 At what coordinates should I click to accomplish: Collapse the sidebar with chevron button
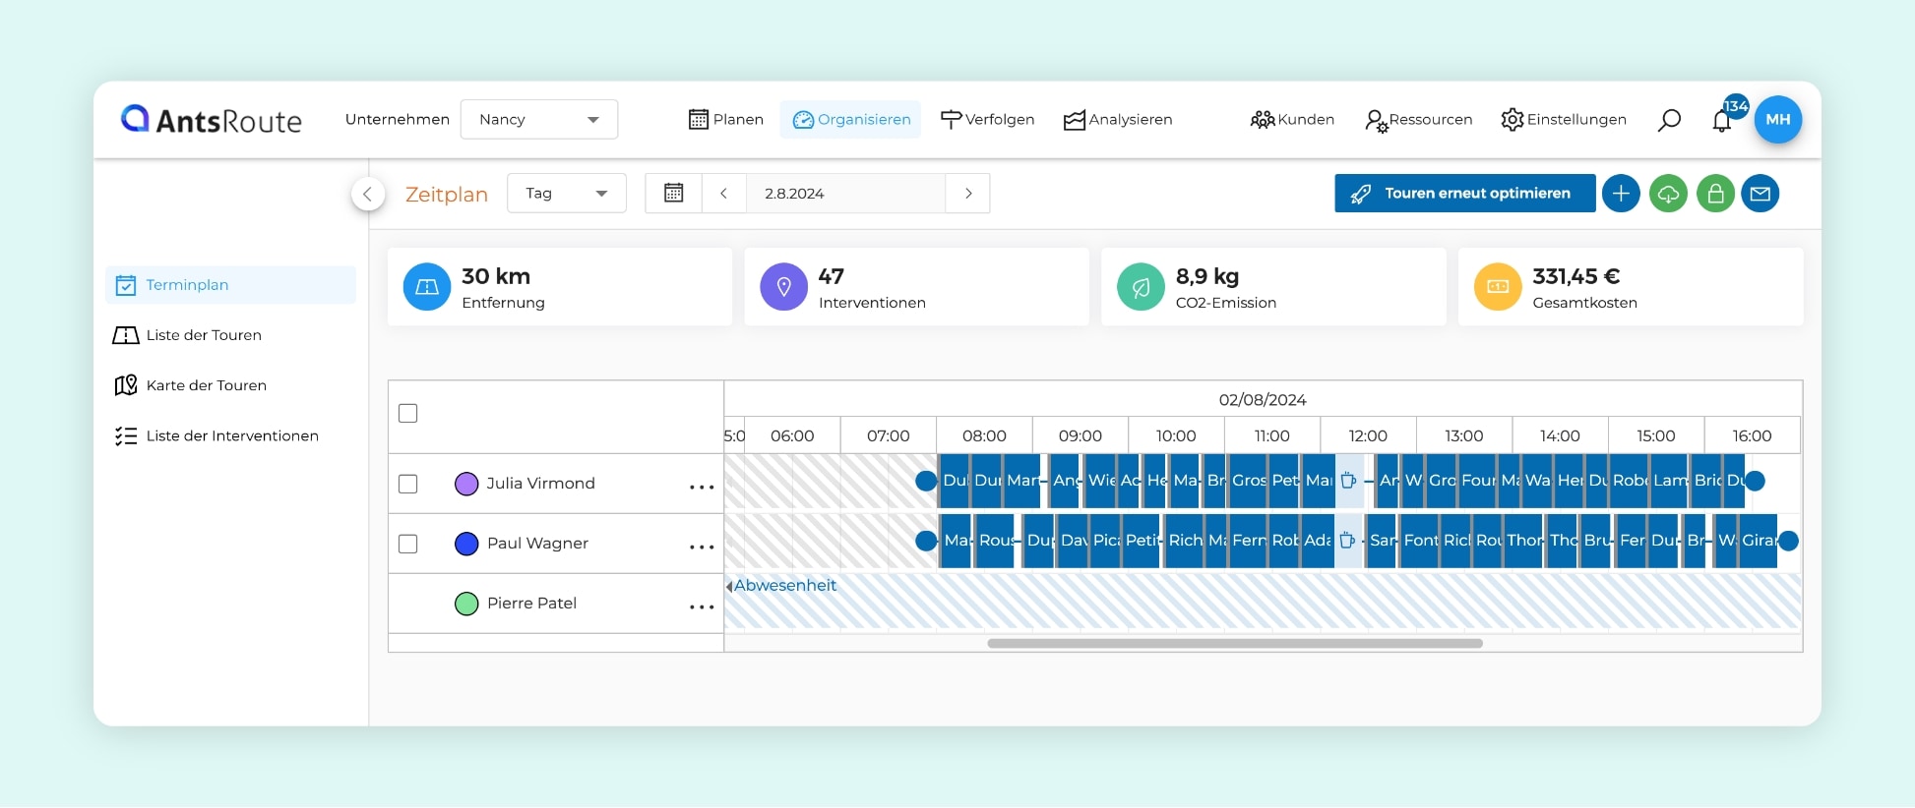pos(367,194)
